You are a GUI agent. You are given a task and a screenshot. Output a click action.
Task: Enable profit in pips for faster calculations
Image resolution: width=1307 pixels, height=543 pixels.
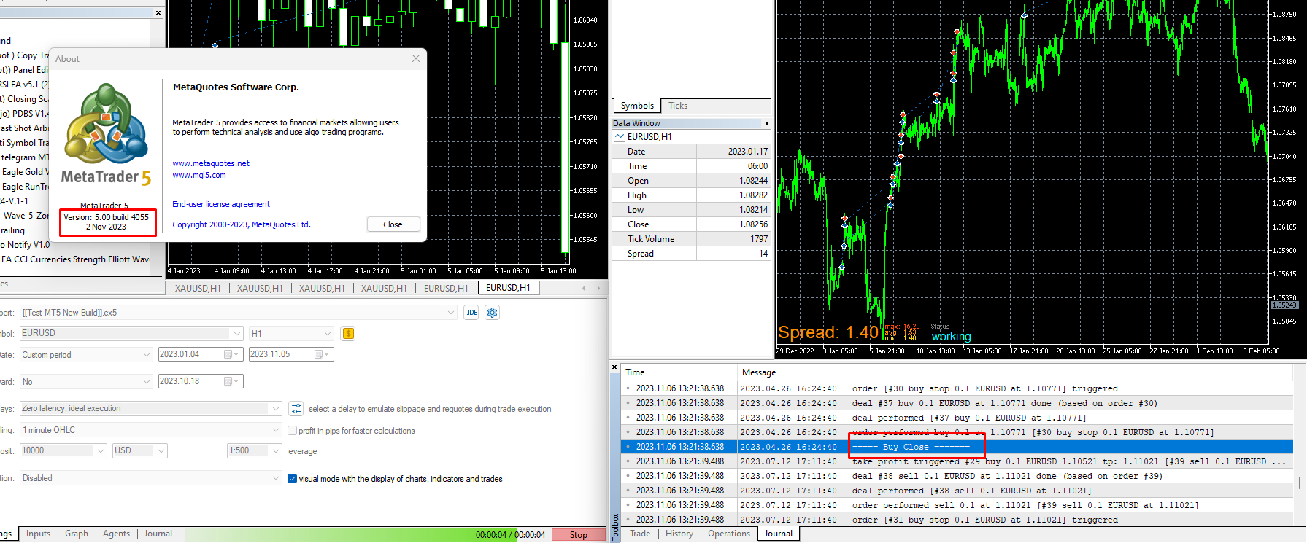point(292,431)
